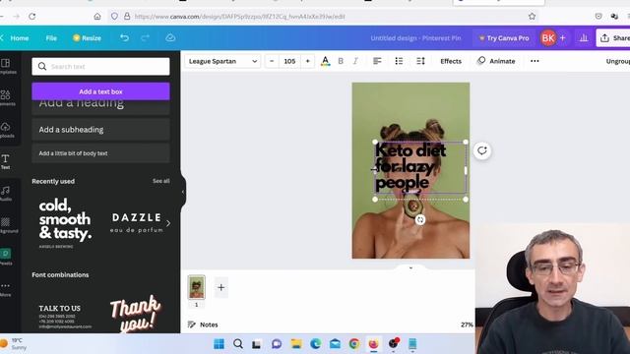Viewport: 630px width, 354px height.
Task: Go to Home
Action: [x=20, y=38]
